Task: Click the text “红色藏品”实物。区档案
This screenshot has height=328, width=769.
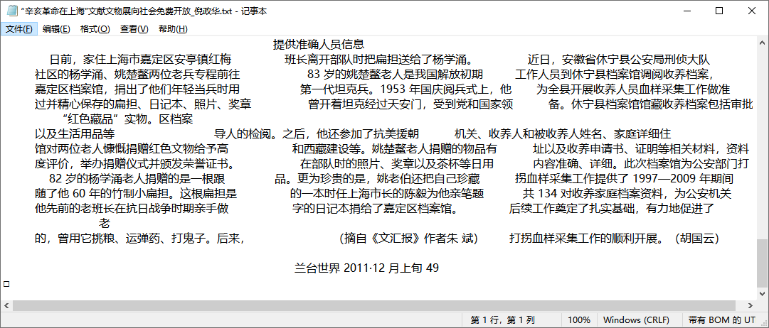Action: [128, 119]
